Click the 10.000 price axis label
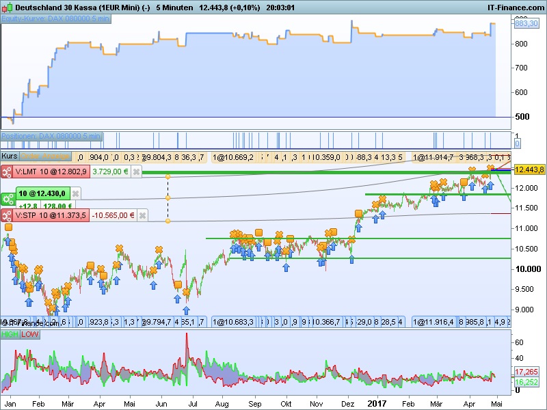This screenshot has width=547, height=410. (528, 269)
